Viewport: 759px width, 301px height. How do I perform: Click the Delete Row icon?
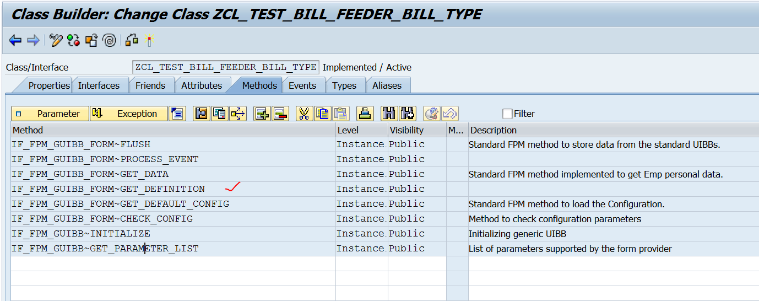pyautogui.click(x=280, y=114)
